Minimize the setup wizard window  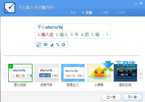(x=136, y=3)
